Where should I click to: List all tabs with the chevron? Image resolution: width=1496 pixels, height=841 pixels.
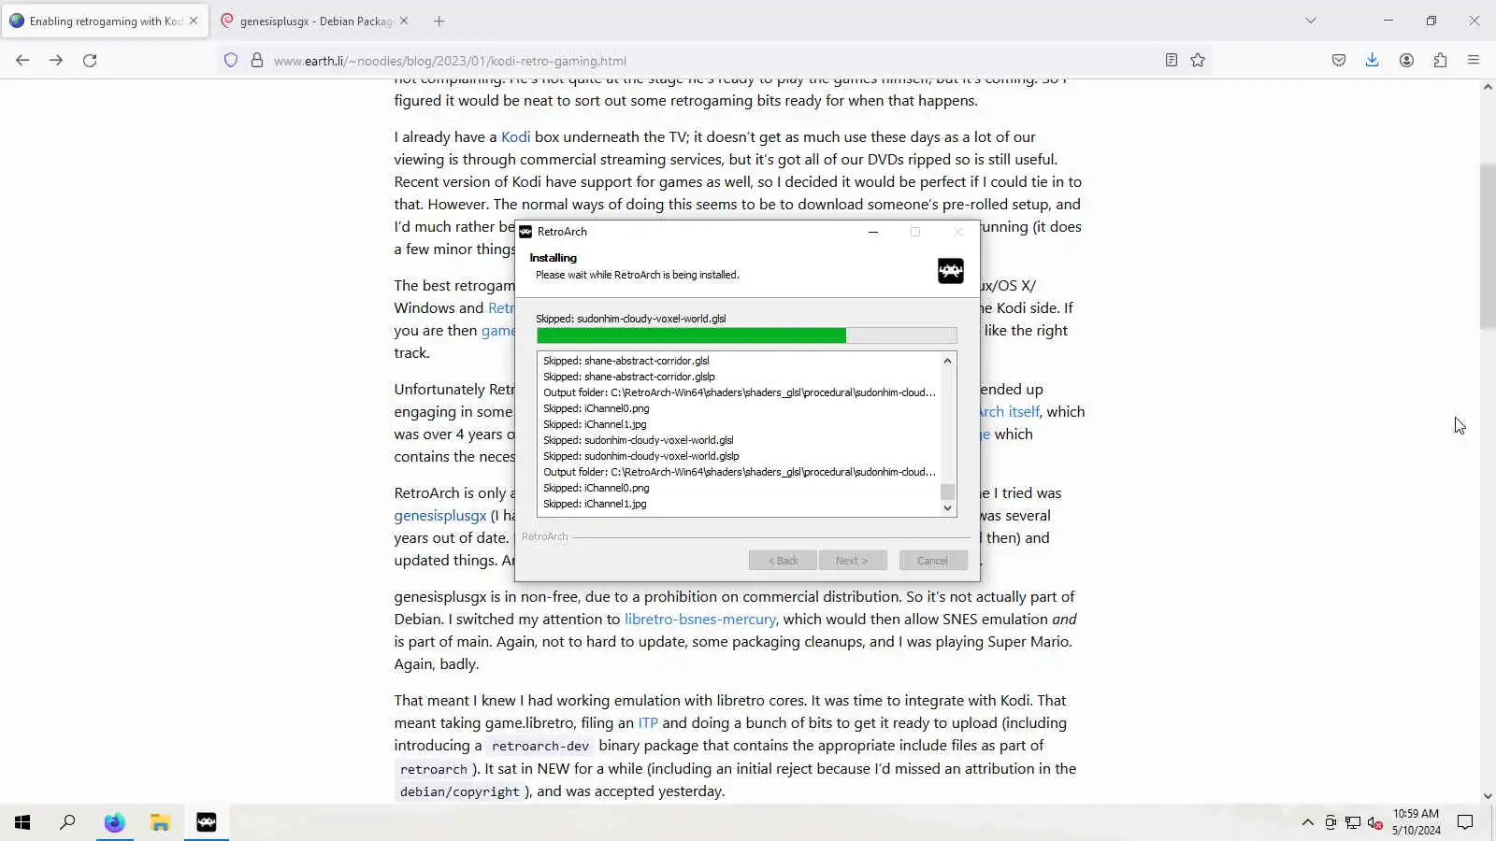coord(1311,21)
